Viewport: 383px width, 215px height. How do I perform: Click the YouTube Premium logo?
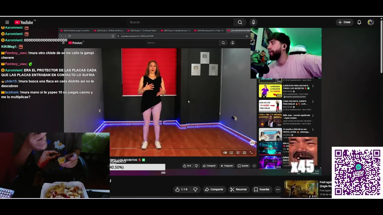point(76,43)
